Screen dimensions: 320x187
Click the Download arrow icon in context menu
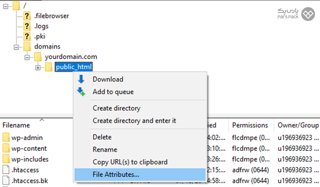(x=81, y=79)
